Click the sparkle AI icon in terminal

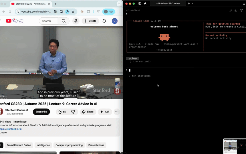tap(231, 10)
